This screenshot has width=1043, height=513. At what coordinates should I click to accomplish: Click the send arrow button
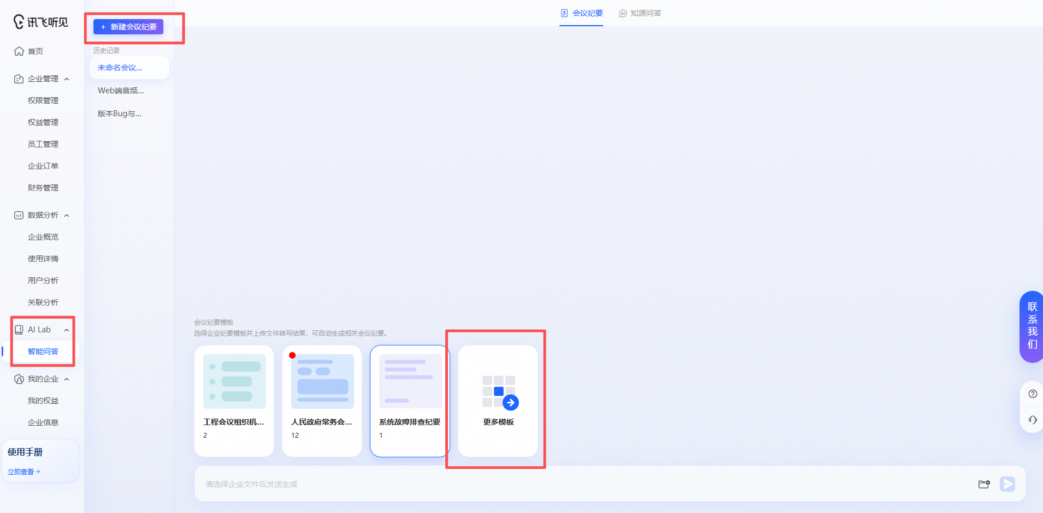coord(1007,484)
